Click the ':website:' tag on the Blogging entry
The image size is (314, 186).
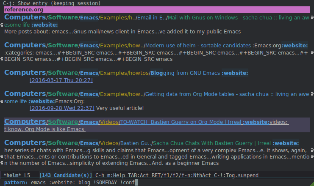click(x=235, y=73)
